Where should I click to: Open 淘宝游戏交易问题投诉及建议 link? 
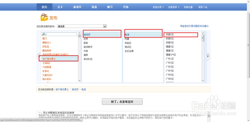click(194, 26)
